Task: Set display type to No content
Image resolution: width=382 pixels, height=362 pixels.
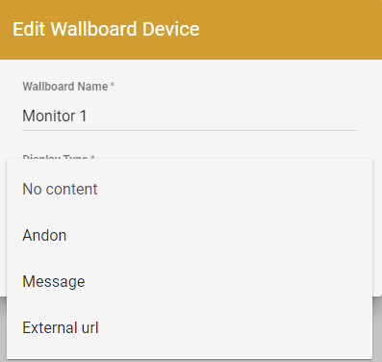Action: tap(190, 189)
